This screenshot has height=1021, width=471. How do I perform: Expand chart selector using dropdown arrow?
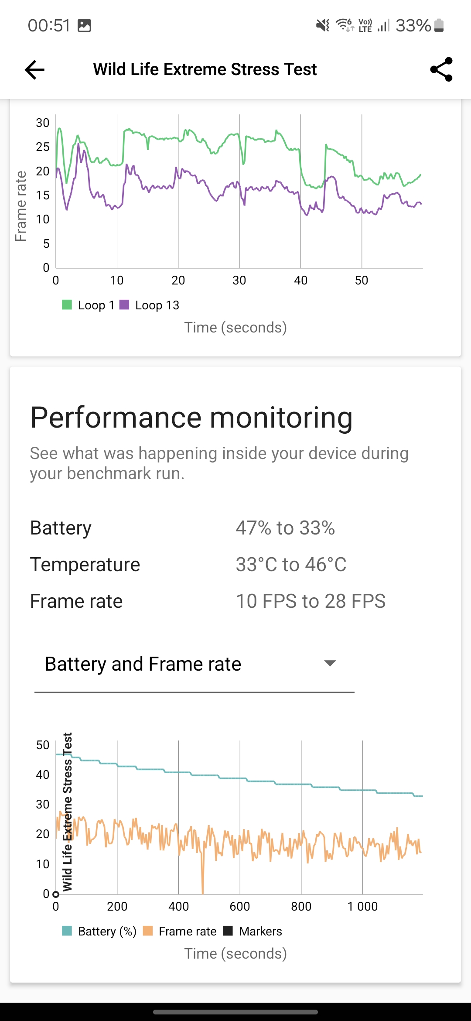pos(330,664)
